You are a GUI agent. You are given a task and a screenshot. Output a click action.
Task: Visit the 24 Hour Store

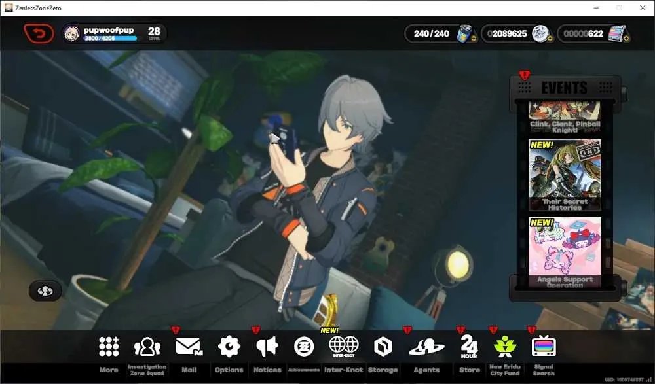coord(469,347)
